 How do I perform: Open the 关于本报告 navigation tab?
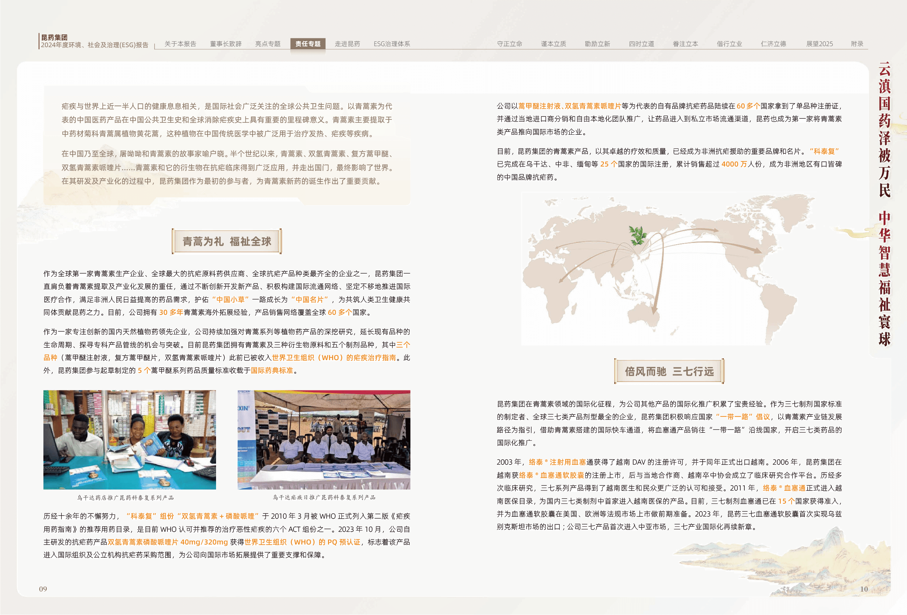(x=180, y=44)
